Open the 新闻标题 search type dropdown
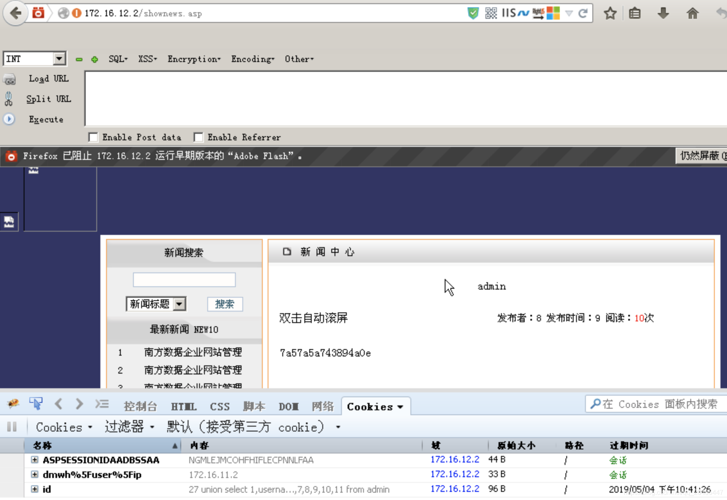 point(156,304)
